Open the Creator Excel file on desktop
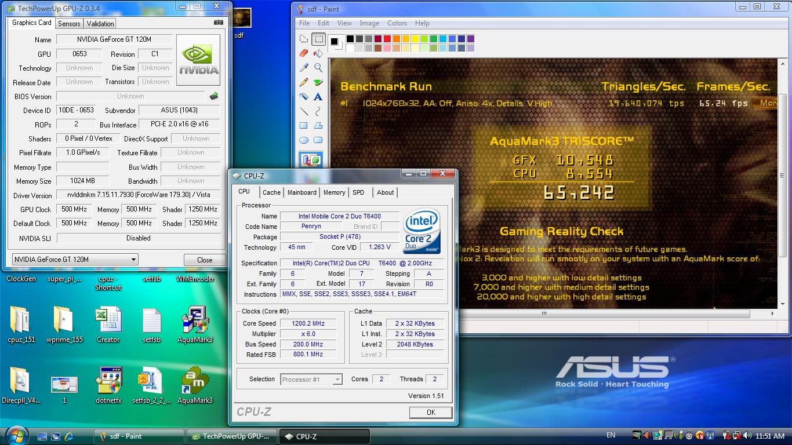 pyautogui.click(x=108, y=324)
